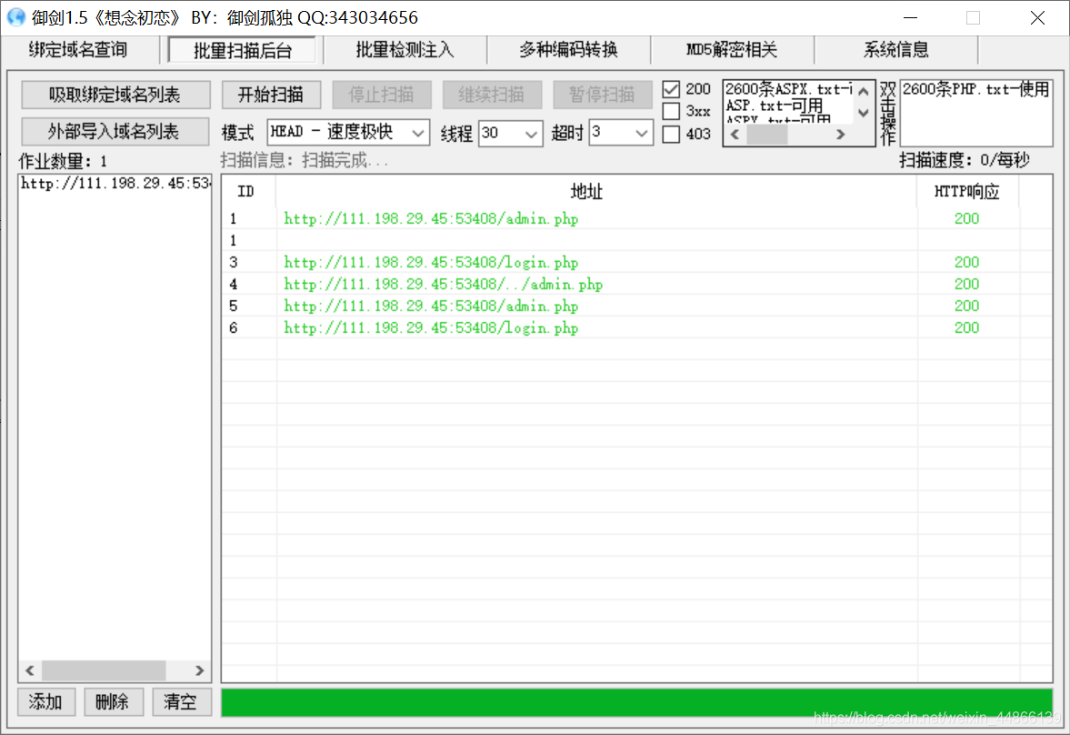Click the 外部导入域名列表 button
1070x735 pixels.
point(115,131)
